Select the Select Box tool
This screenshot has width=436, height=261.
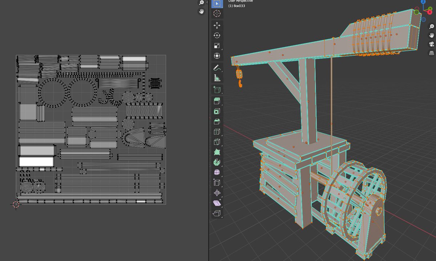[x=217, y=4]
